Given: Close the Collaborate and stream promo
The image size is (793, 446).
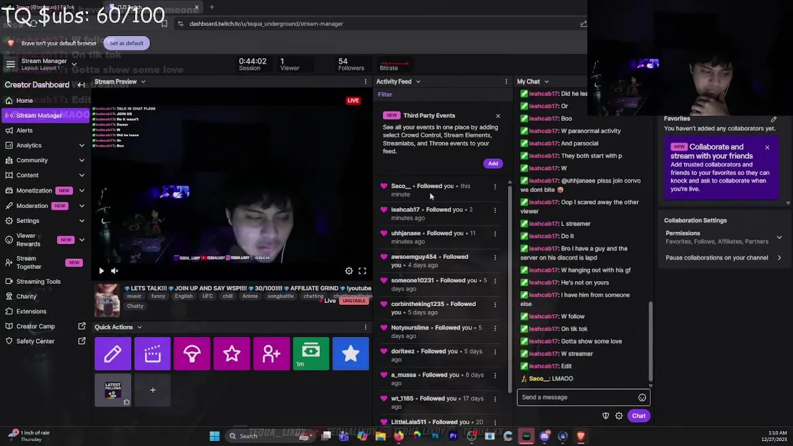Looking at the screenshot, I should point(767,147).
